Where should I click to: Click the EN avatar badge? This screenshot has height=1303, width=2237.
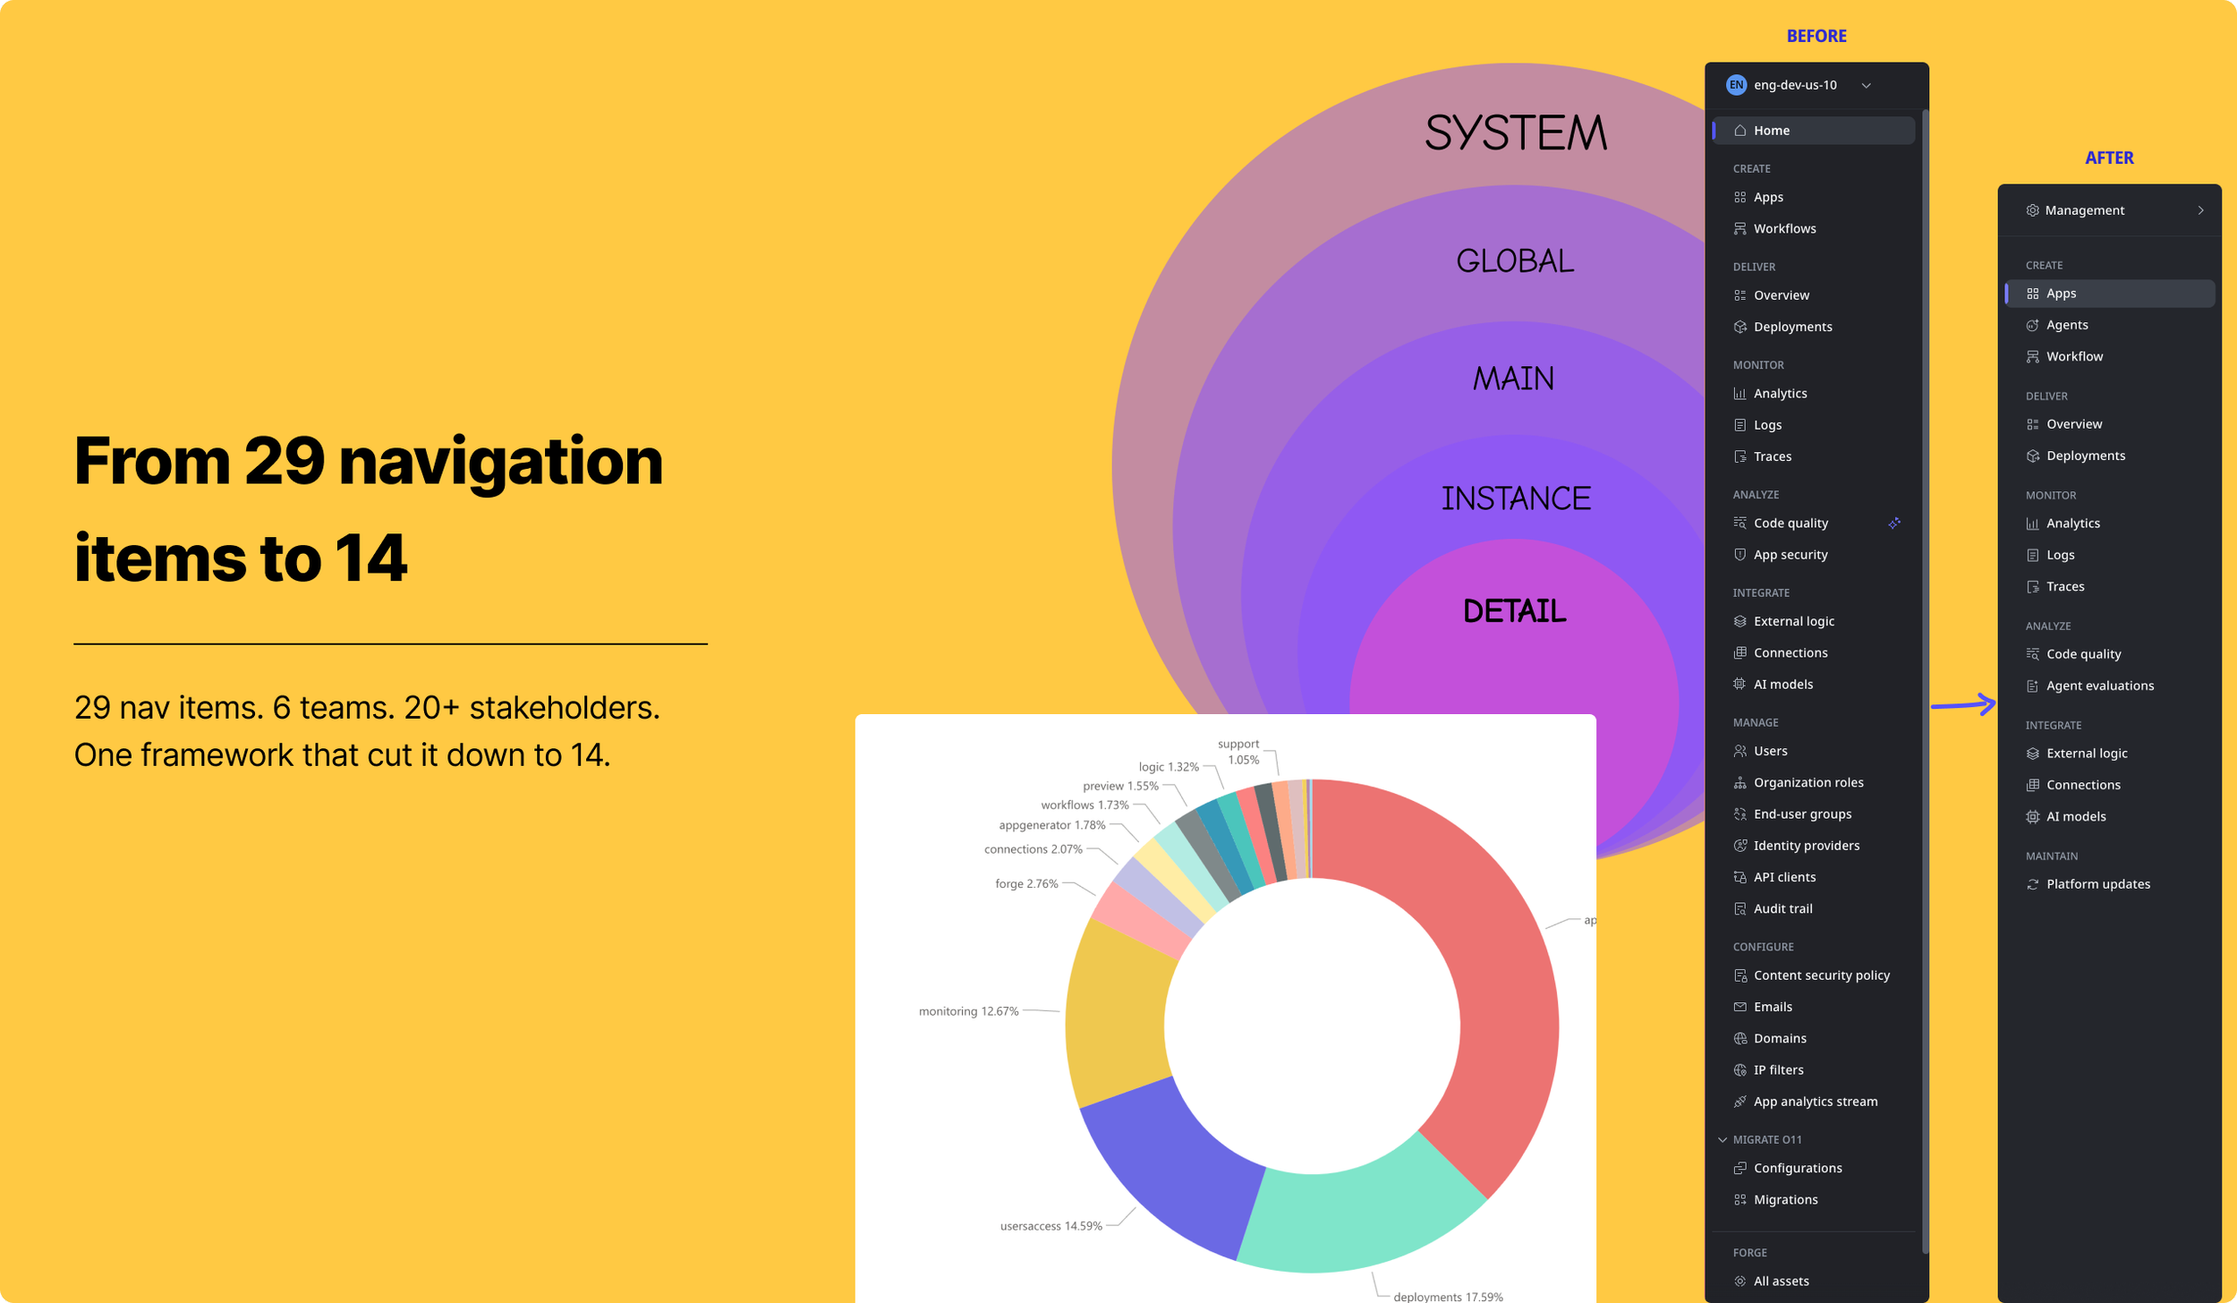click(1736, 85)
